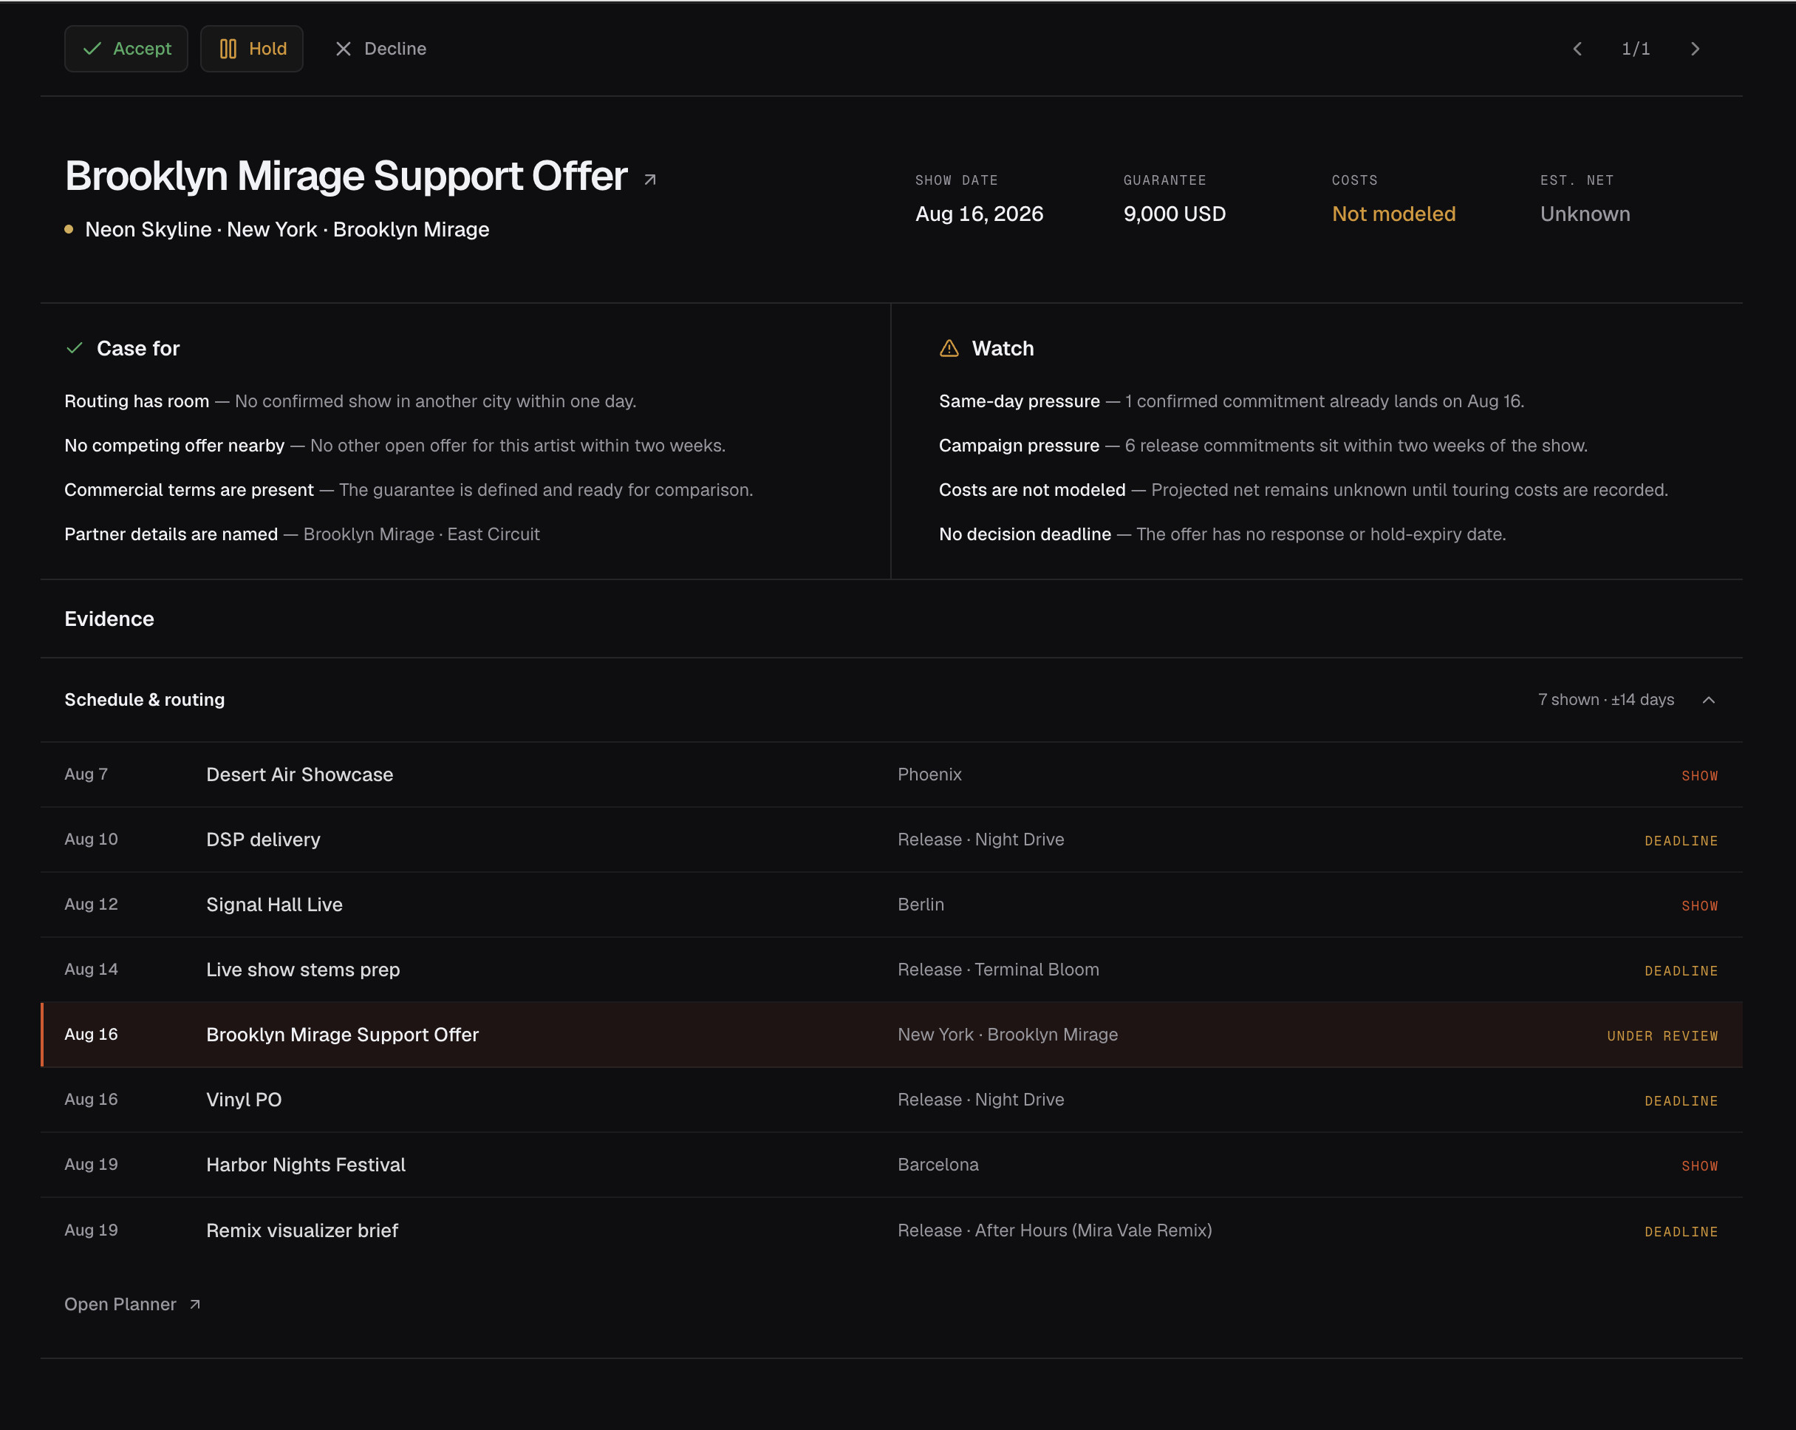Select the Vinyl PO row
This screenshot has height=1430, width=1796.
[x=891, y=1099]
